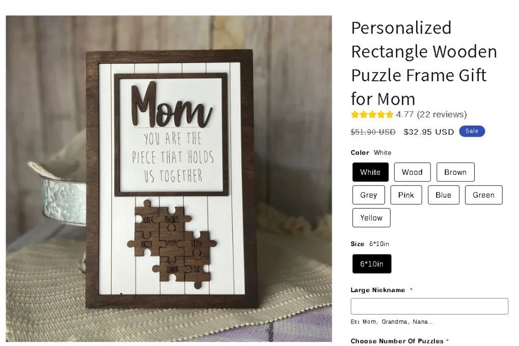Click the five-star rating icons
Screen dimensions: 519x346
[372, 115]
